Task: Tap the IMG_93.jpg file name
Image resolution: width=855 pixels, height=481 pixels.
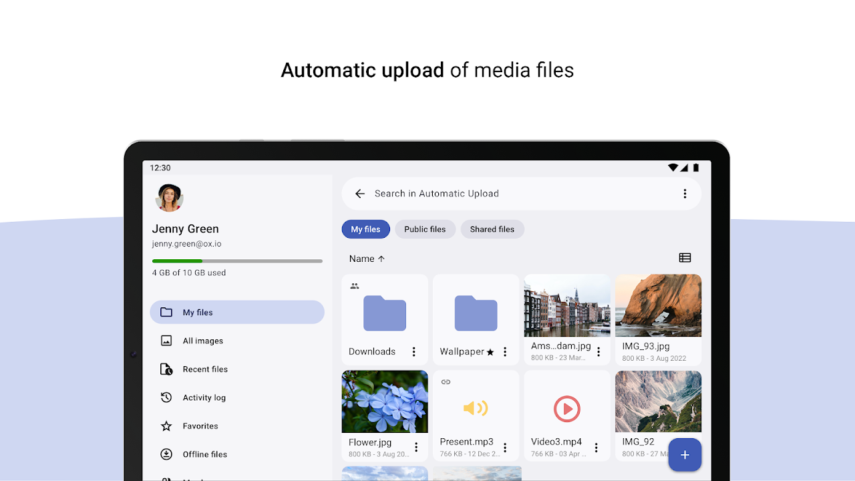Action: [646, 346]
